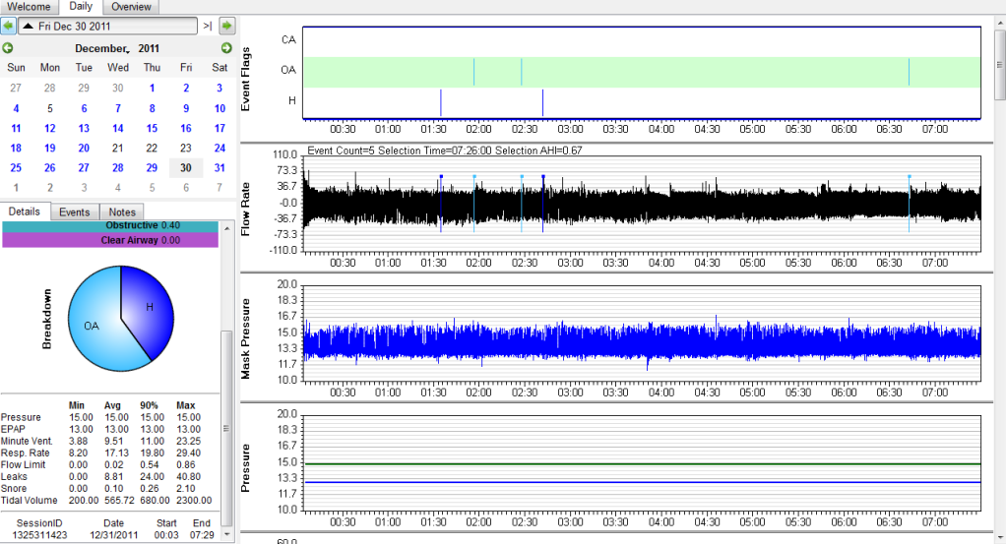Go to next day with green arrow
The height and width of the screenshot is (544, 1006).
226,26
